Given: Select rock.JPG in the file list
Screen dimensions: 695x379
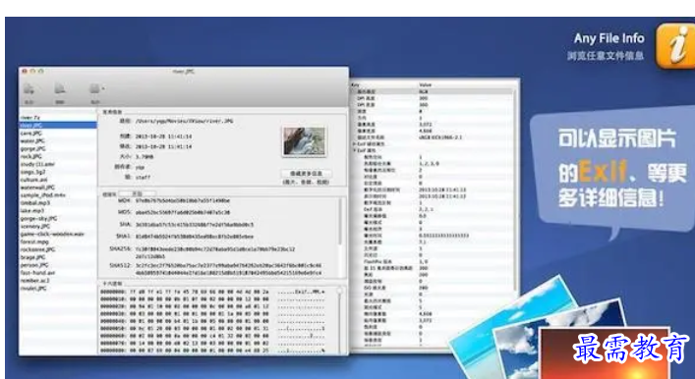Looking at the screenshot, I should (x=31, y=156).
